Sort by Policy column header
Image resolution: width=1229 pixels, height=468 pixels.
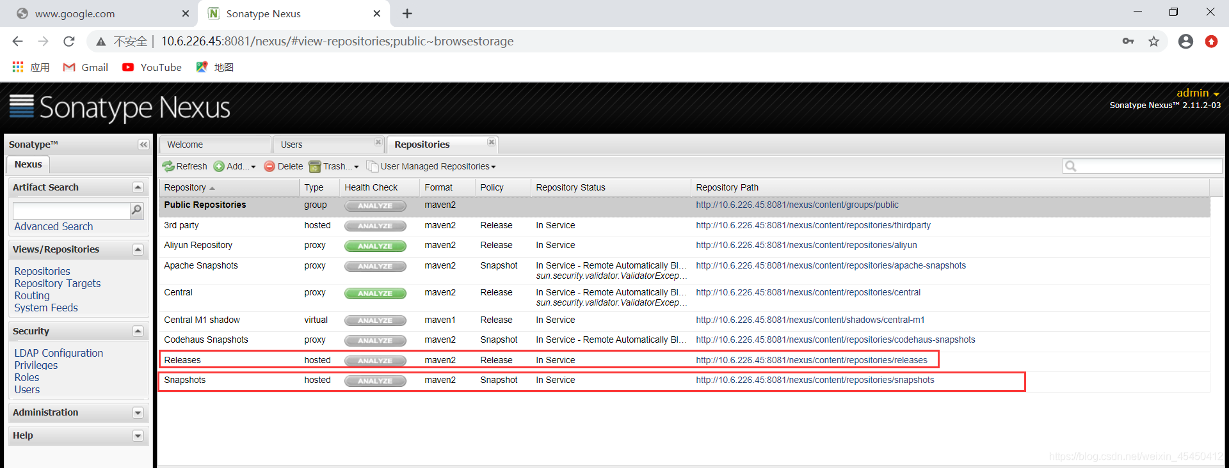(x=503, y=187)
